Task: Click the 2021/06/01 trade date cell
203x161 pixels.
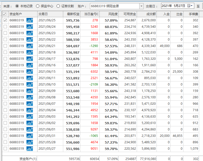Action: tap(47, 129)
